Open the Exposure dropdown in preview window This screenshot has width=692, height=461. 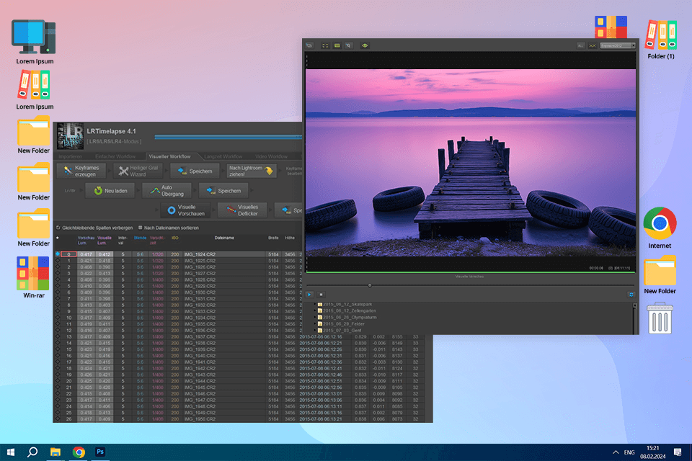(x=618, y=45)
